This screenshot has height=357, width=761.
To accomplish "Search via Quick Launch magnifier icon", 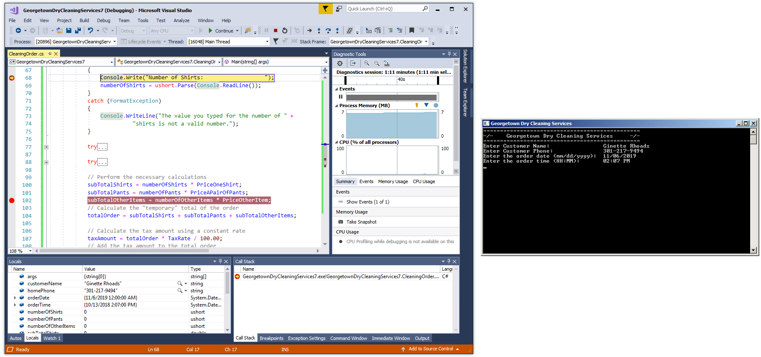I will point(425,8).
